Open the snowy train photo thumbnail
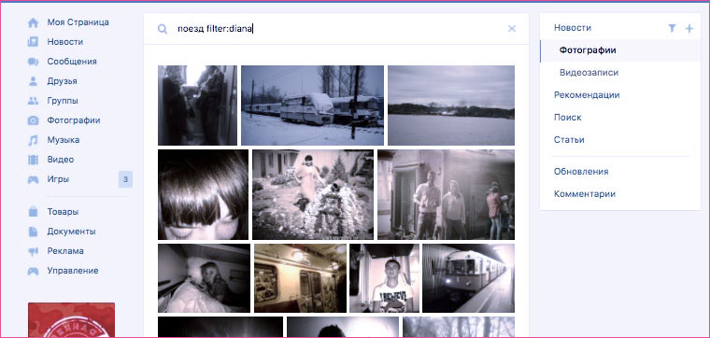The width and height of the screenshot is (710, 338). pyautogui.click(x=312, y=106)
